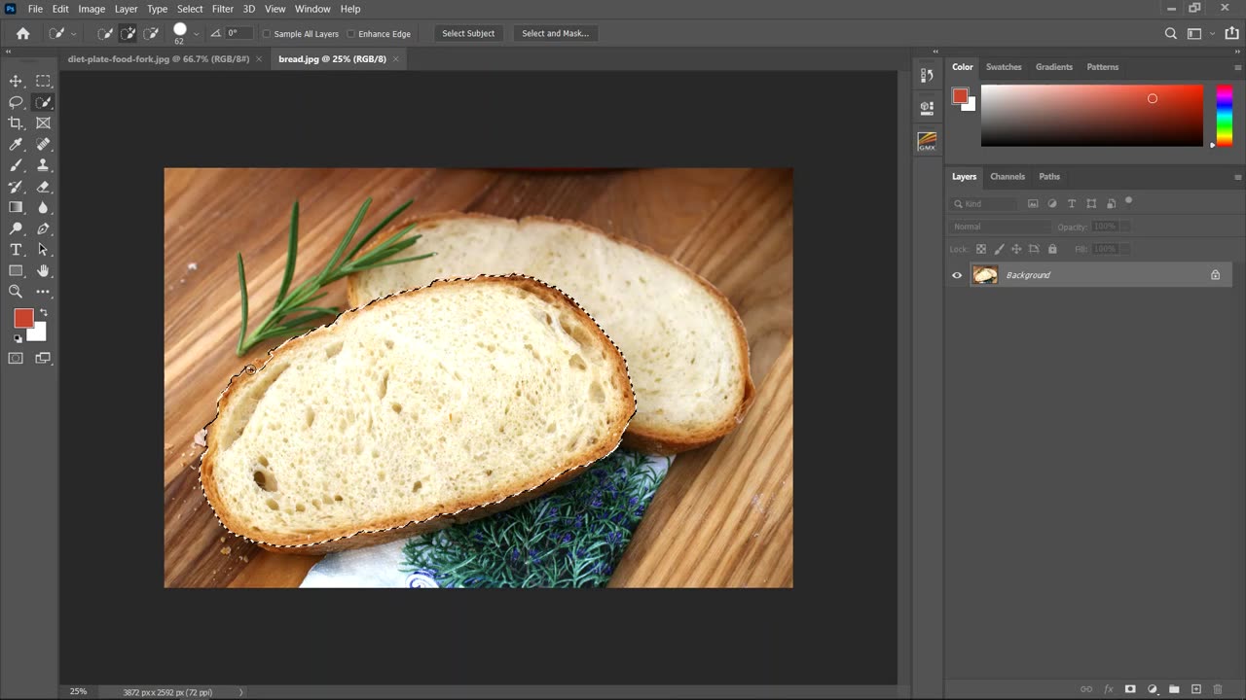Open the Search icon in options bar
This screenshot has width=1246, height=700.
pos(1171,34)
